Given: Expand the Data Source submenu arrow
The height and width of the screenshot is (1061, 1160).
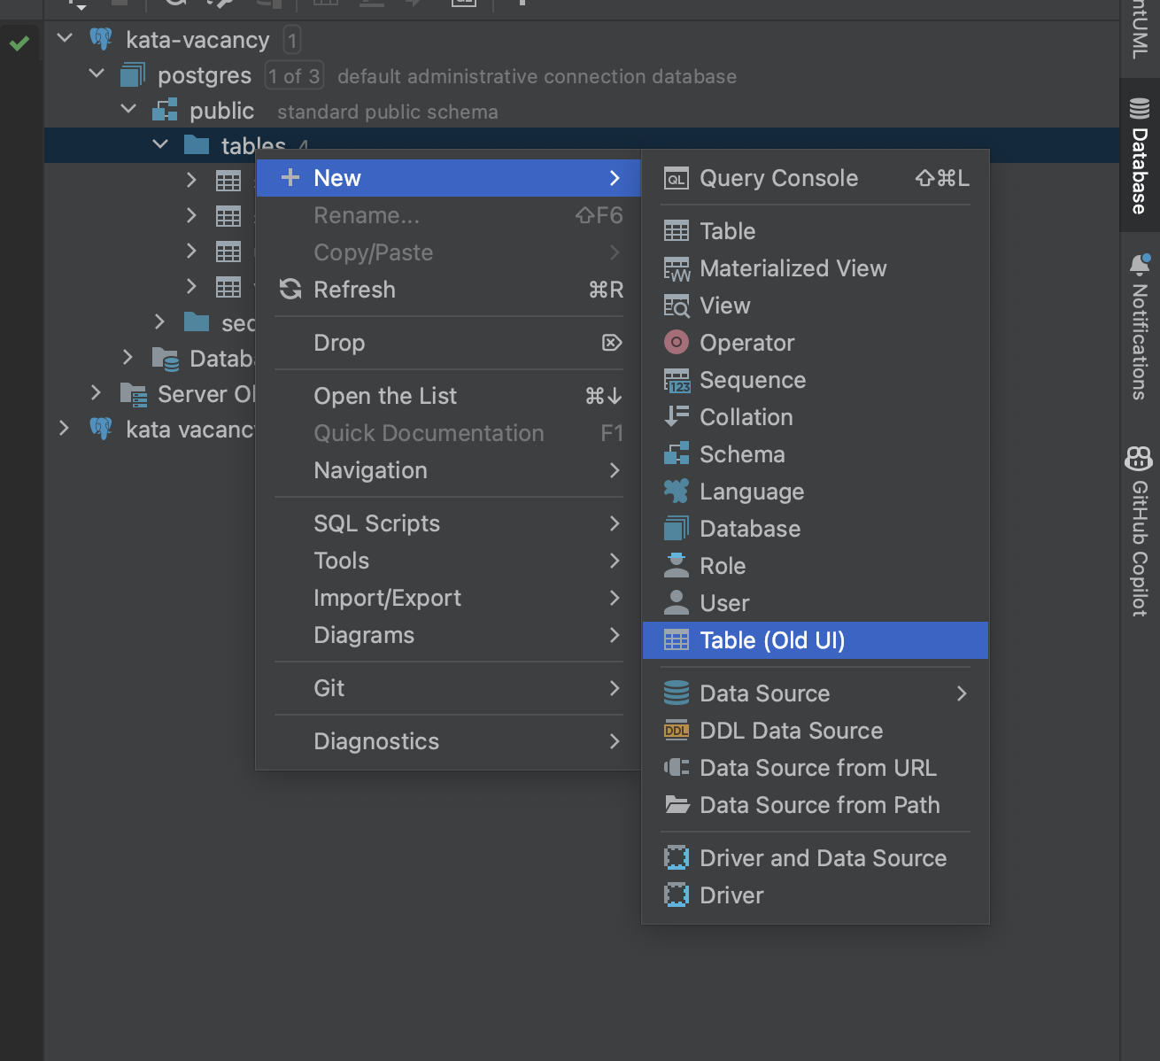Looking at the screenshot, I should point(962,693).
